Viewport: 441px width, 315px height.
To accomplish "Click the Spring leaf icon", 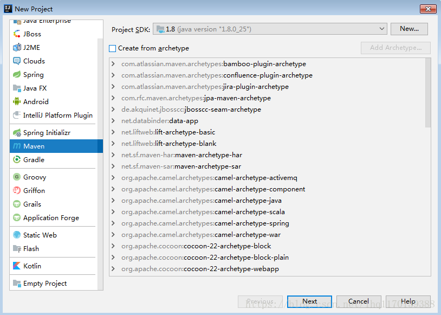I will pyautogui.click(x=17, y=74).
